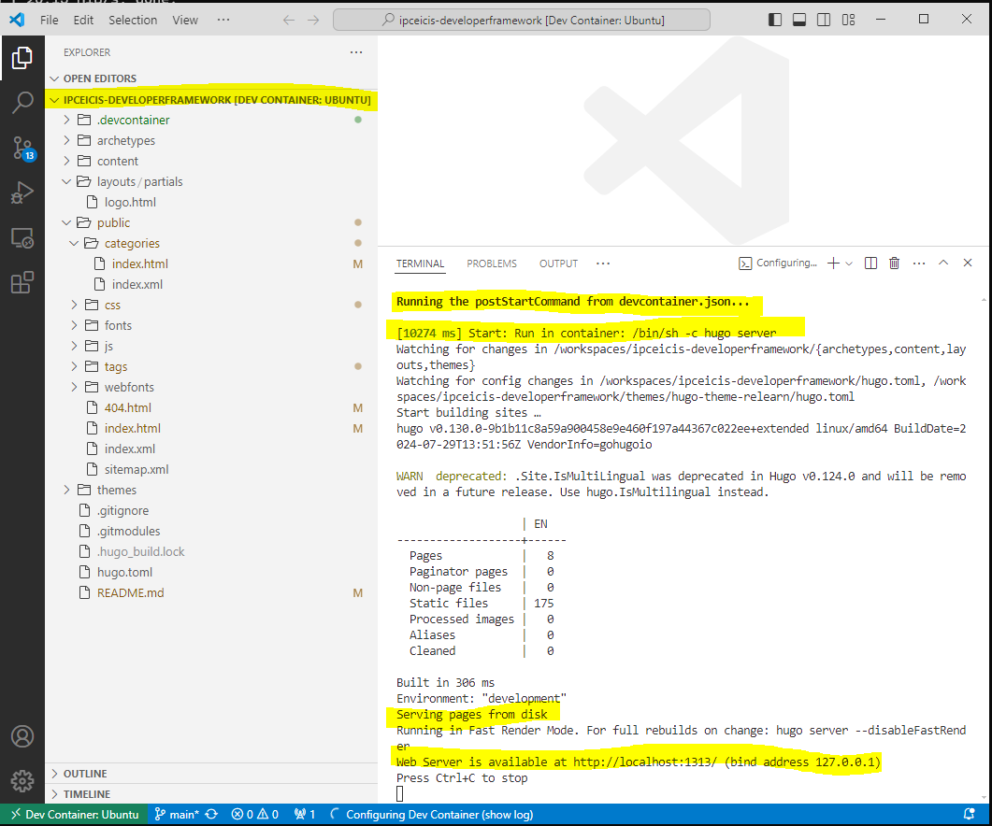Image resolution: width=992 pixels, height=826 pixels.
Task: Toggle the bottom panel layout button
Action: point(799,20)
